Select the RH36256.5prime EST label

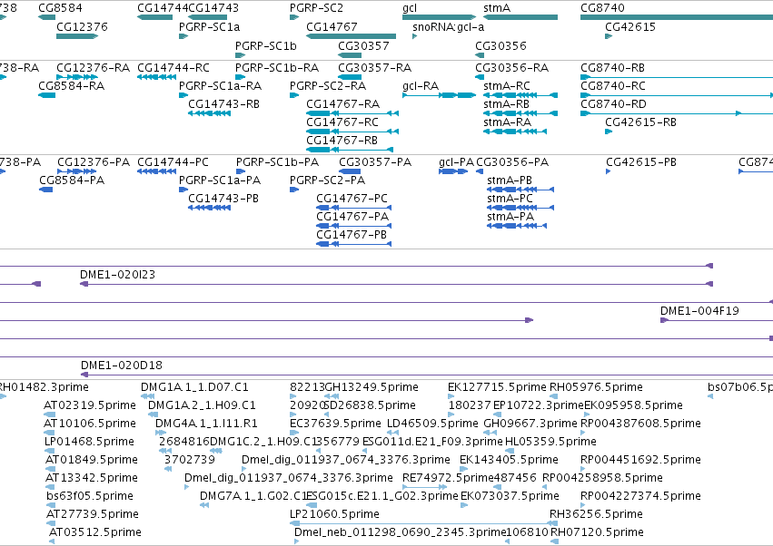click(x=596, y=514)
